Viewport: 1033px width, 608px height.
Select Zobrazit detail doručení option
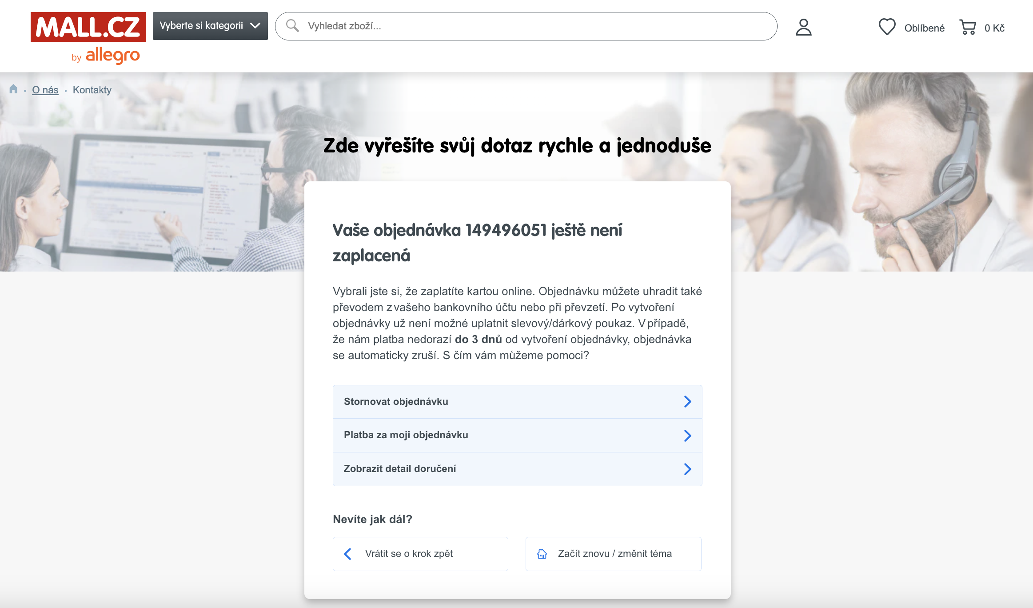(399, 469)
